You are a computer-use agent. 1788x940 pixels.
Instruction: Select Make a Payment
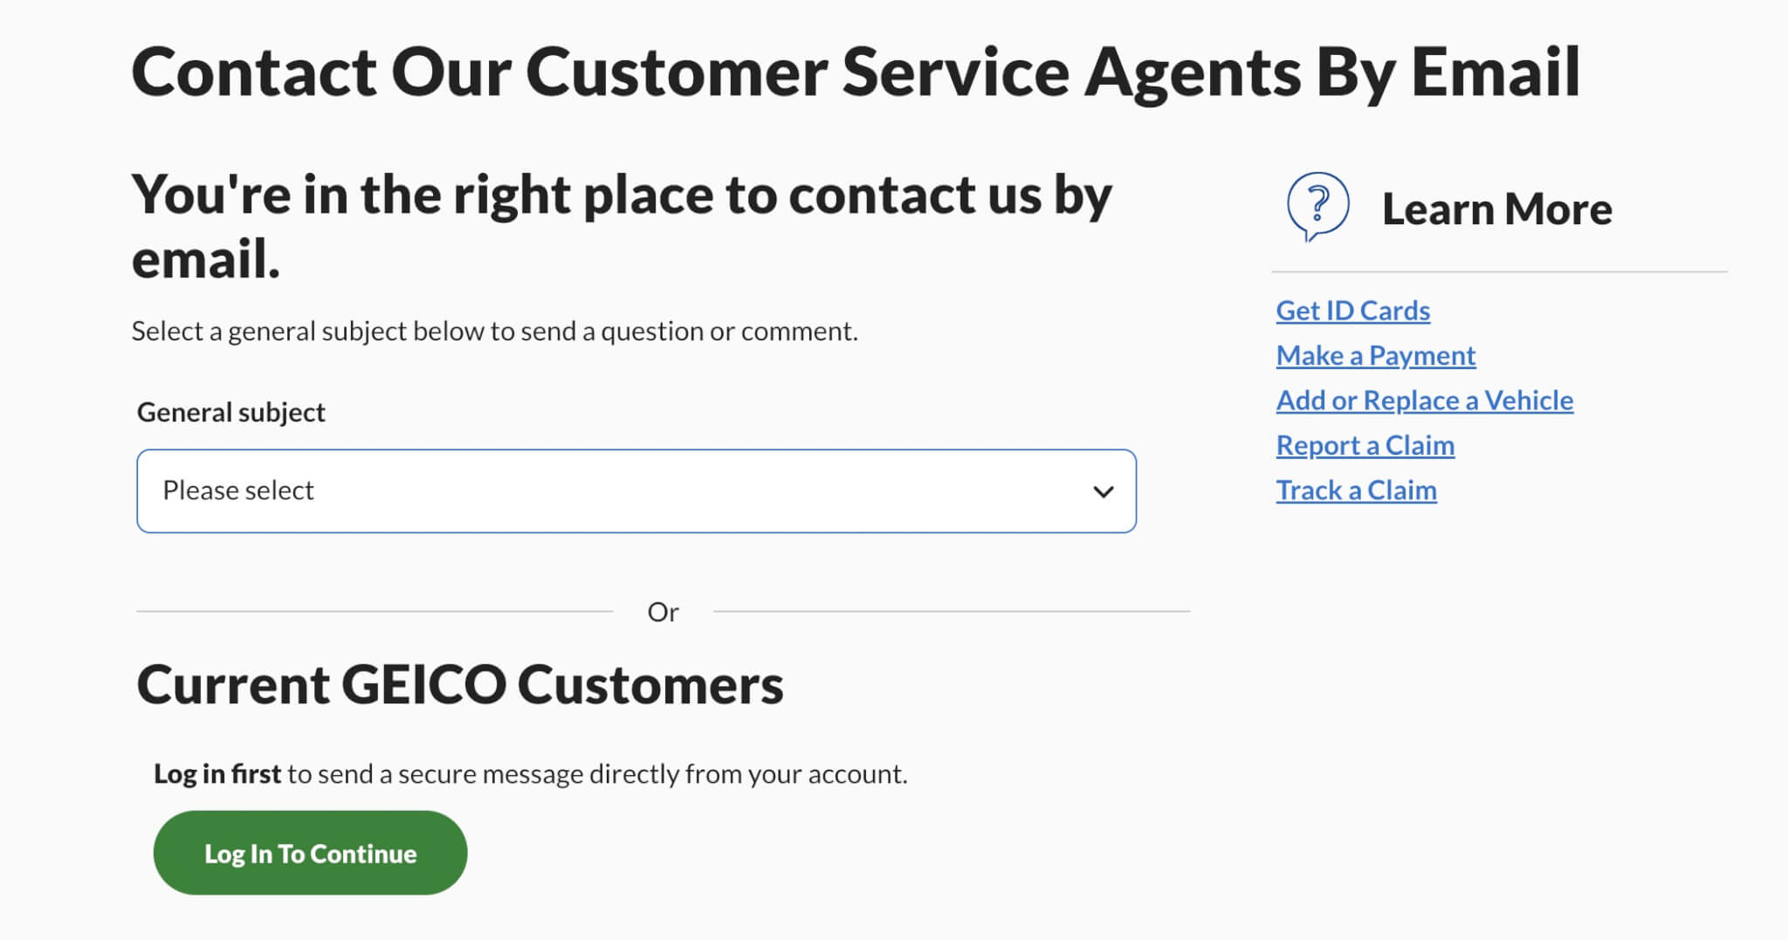pos(1376,355)
